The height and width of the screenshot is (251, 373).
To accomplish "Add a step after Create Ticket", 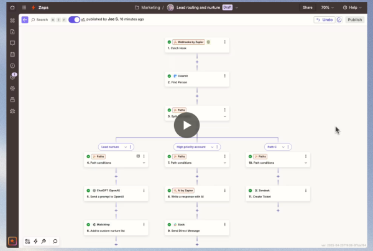I will click(278, 211).
